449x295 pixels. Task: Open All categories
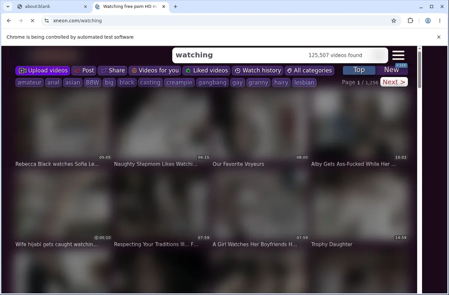pyautogui.click(x=309, y=70)
